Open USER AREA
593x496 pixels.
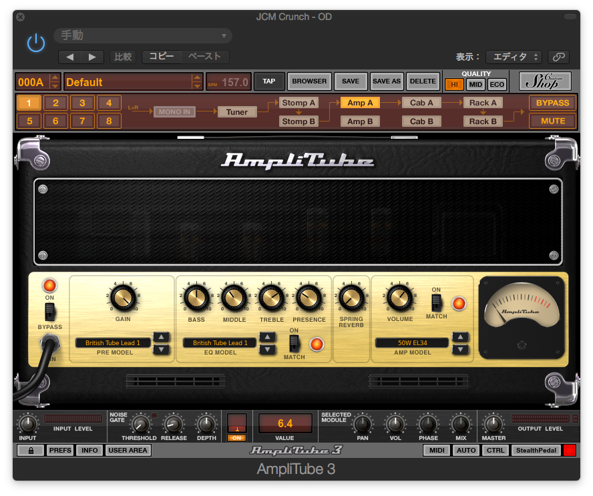(128, 450)
